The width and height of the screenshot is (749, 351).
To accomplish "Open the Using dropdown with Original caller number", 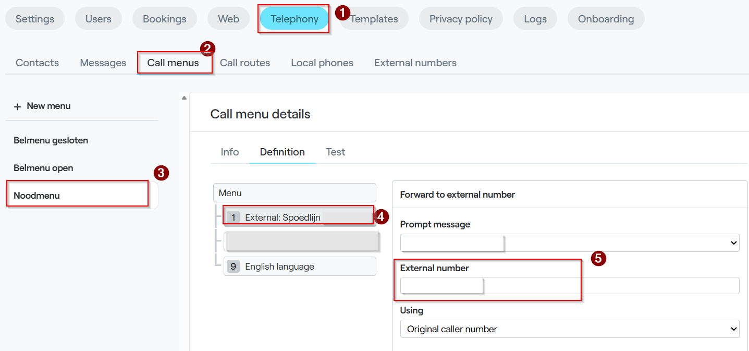I will click(x=570, y=329).
